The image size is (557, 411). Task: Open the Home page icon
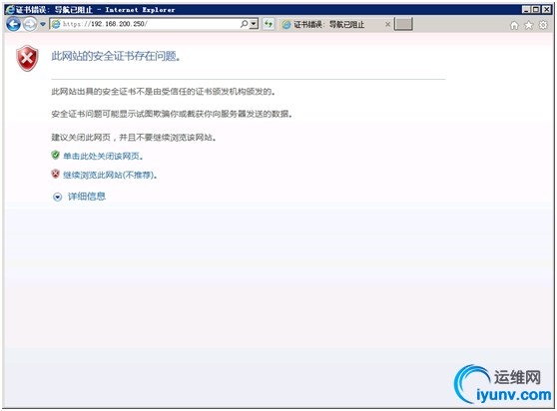pos(514,25)
